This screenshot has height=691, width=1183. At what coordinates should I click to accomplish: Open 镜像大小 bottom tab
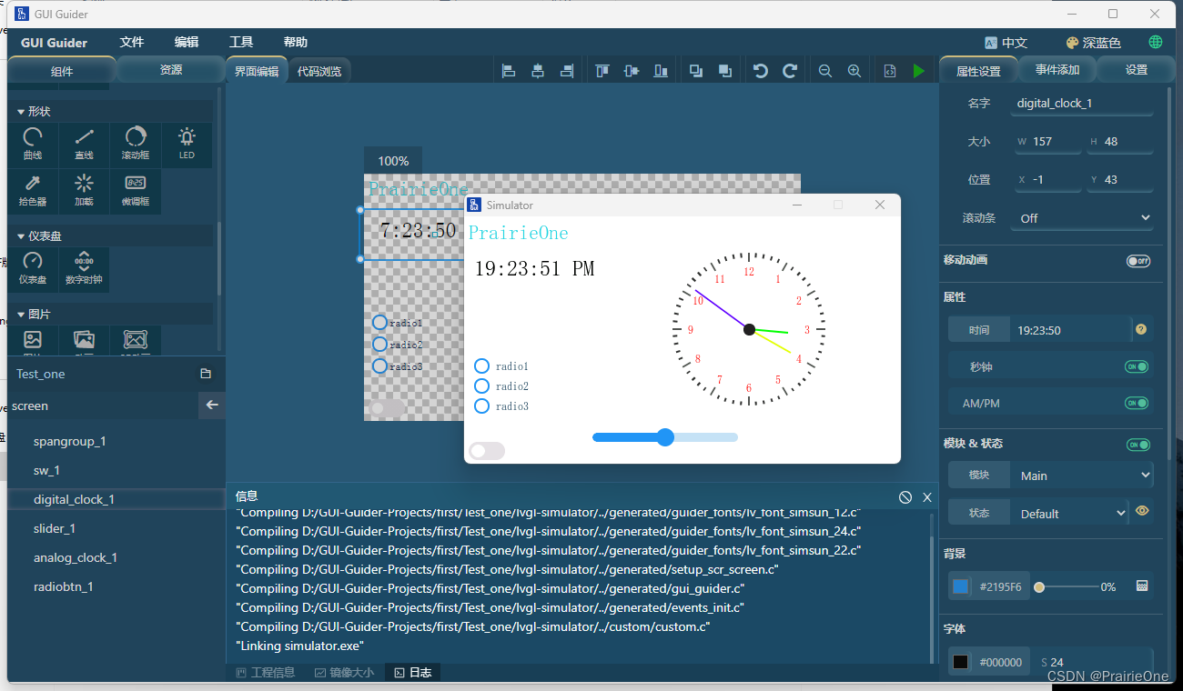click(344, 673)
